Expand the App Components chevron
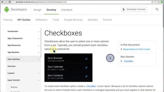The height and width of the screenshot is (92, 164). [38, 39]
